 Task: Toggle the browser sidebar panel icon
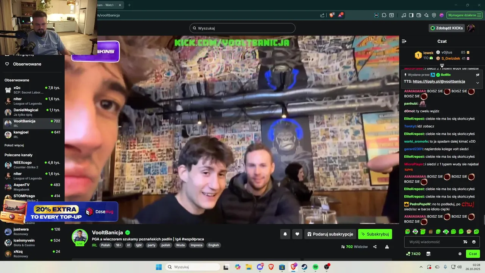coord(411,15)
